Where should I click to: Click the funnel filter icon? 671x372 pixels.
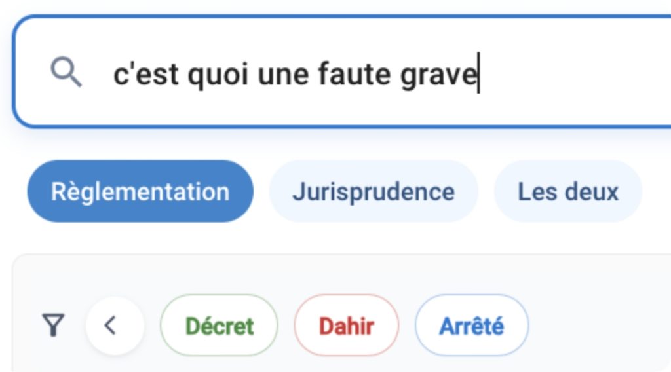tap(53, 325)
